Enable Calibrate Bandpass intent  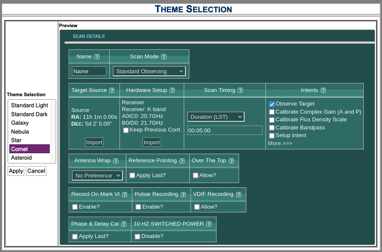coord(272,128)
